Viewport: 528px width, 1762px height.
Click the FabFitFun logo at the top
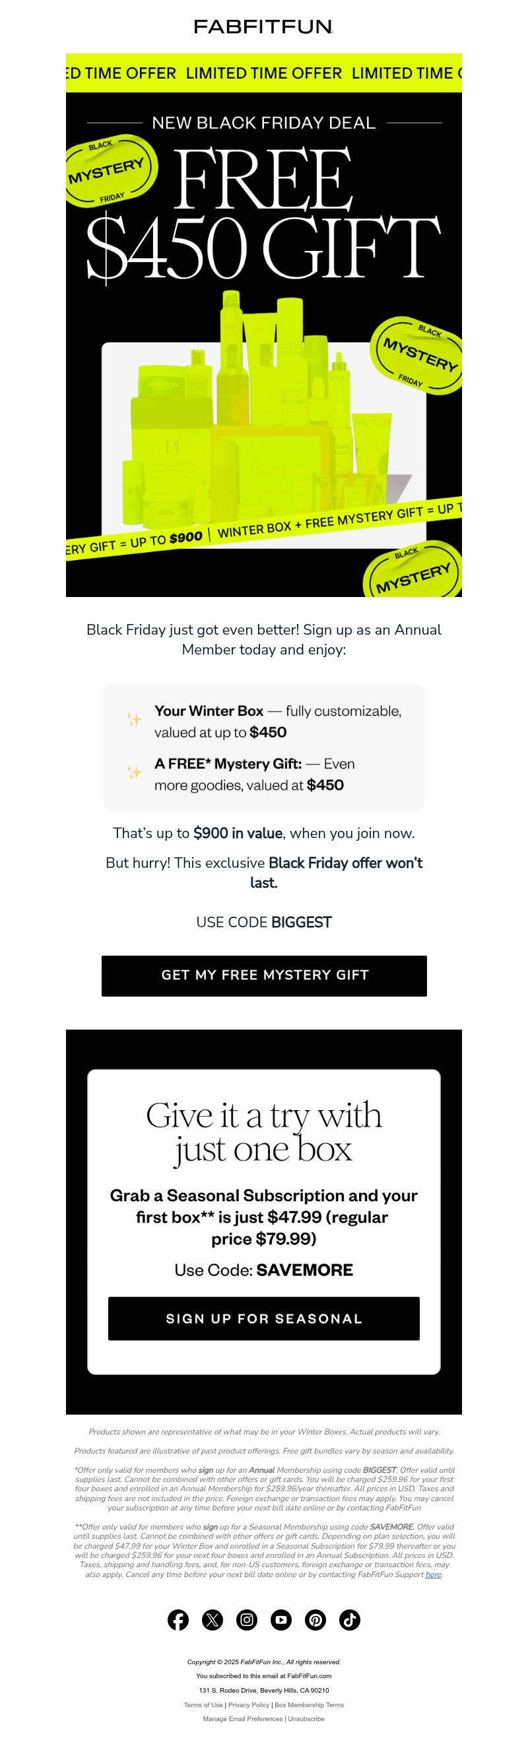click(x=264, y=26)
